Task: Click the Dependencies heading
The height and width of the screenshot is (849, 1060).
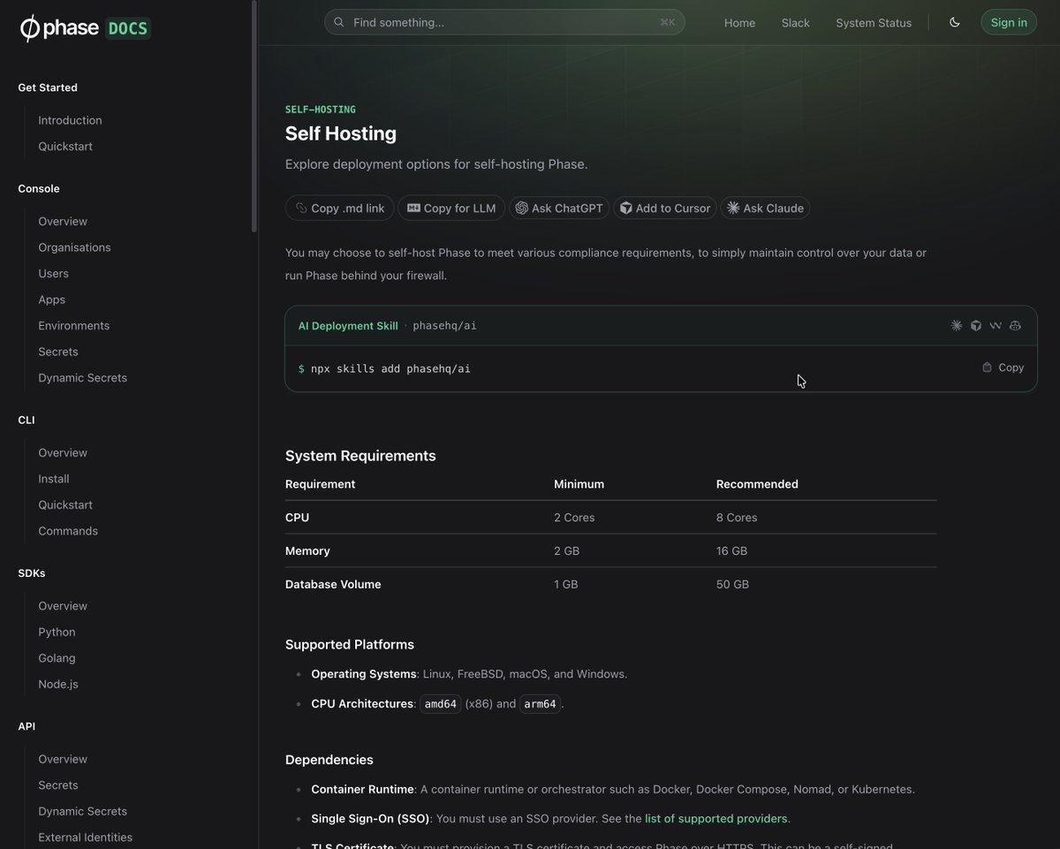Action: click(x=329, y=760)
